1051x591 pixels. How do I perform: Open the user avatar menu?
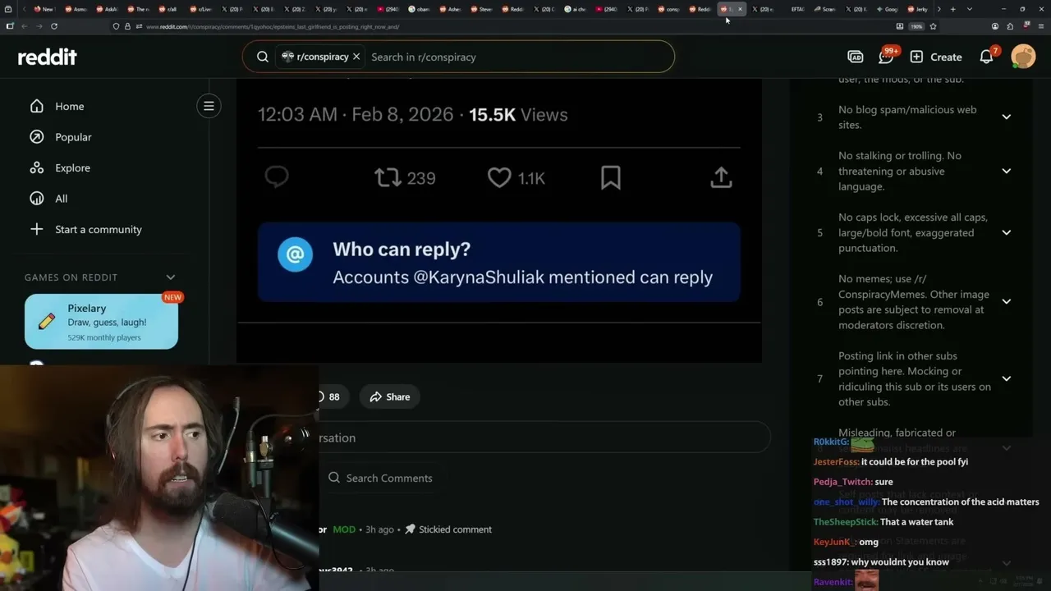[x=1023, y=57]
